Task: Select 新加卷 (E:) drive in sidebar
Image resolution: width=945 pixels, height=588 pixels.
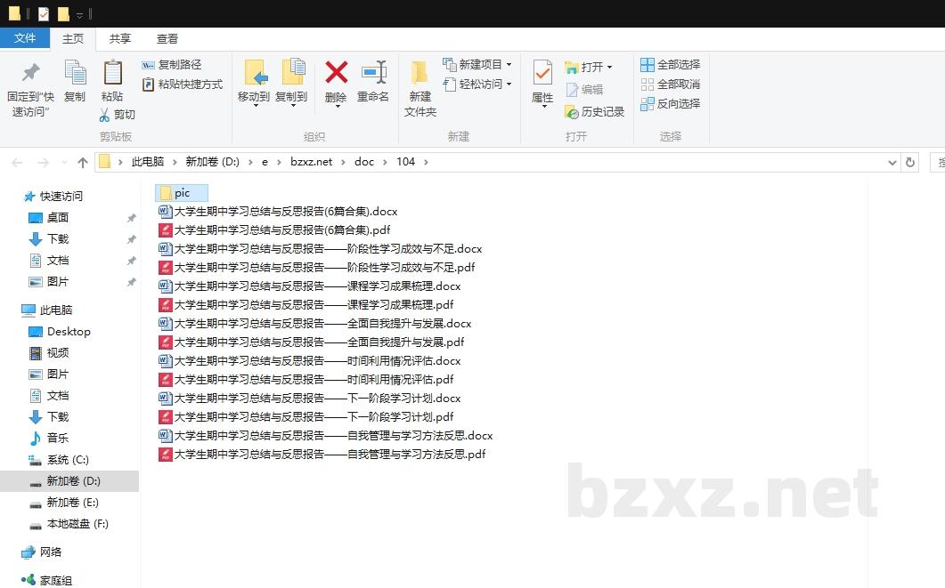Action: tap(72, 503)
